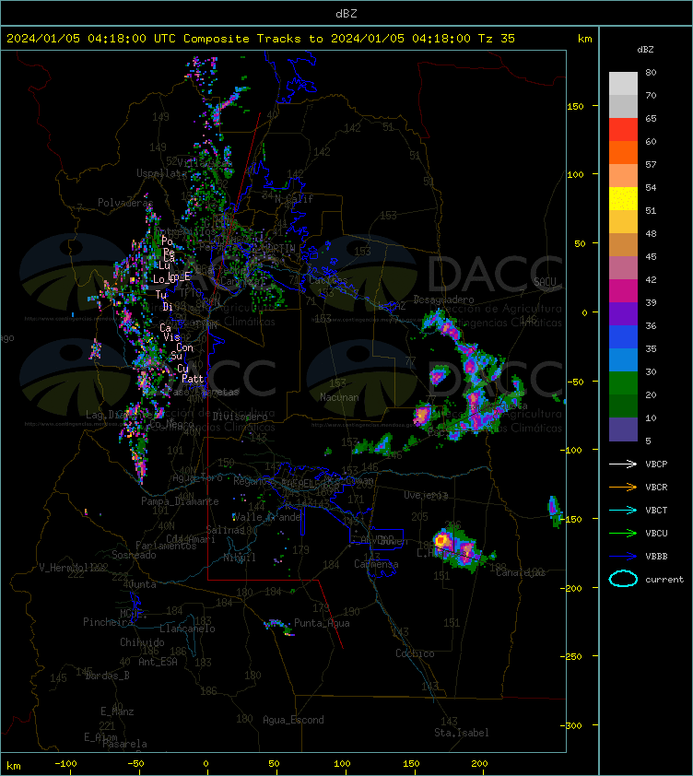Click the Pasarela map label
Viewport: 693px width, 776px height.
coord(124,744)
